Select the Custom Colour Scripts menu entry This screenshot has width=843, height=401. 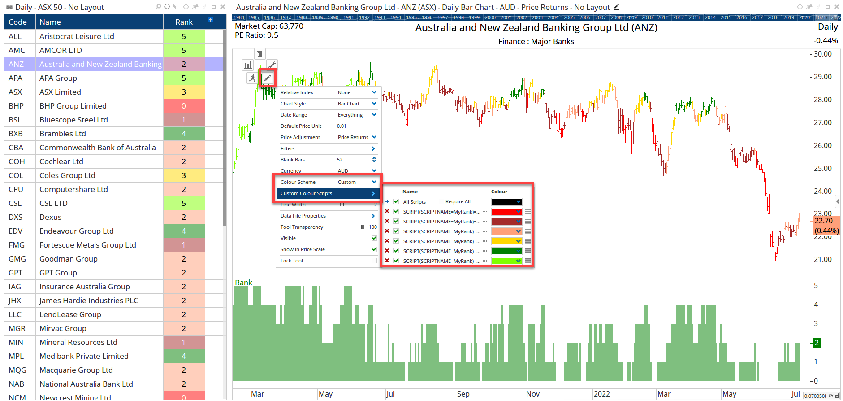[x=328, y=193]
